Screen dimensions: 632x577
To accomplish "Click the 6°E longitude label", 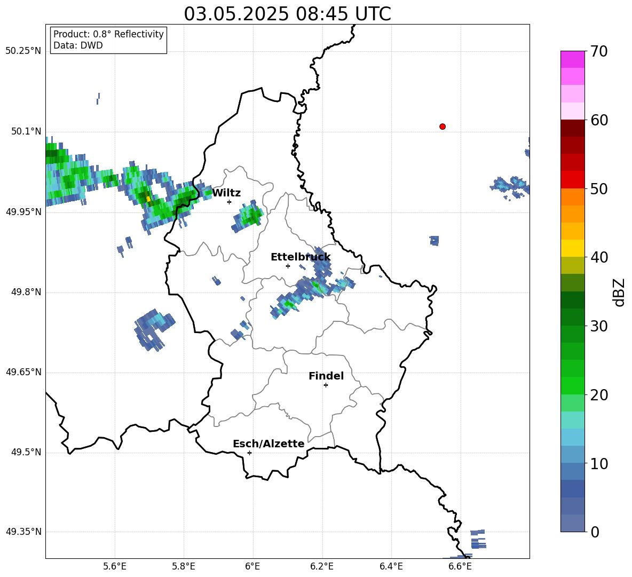I will 252,566.
